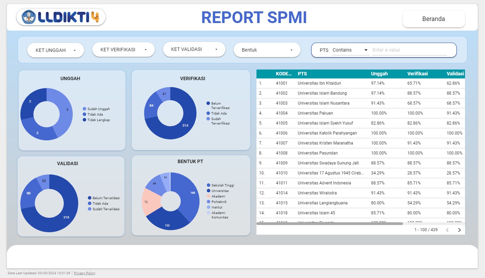The height and width of the screenshot is (278, 485).
Task: Select the Universitas Islam Bandung row
Action: click(x=361, y=93)
